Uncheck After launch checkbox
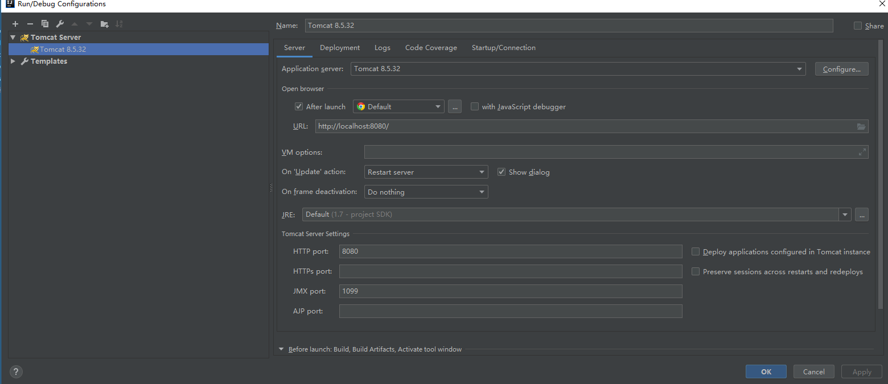This screenshot has height=384, width=888. pyautogui.click(x=299, y=106)
